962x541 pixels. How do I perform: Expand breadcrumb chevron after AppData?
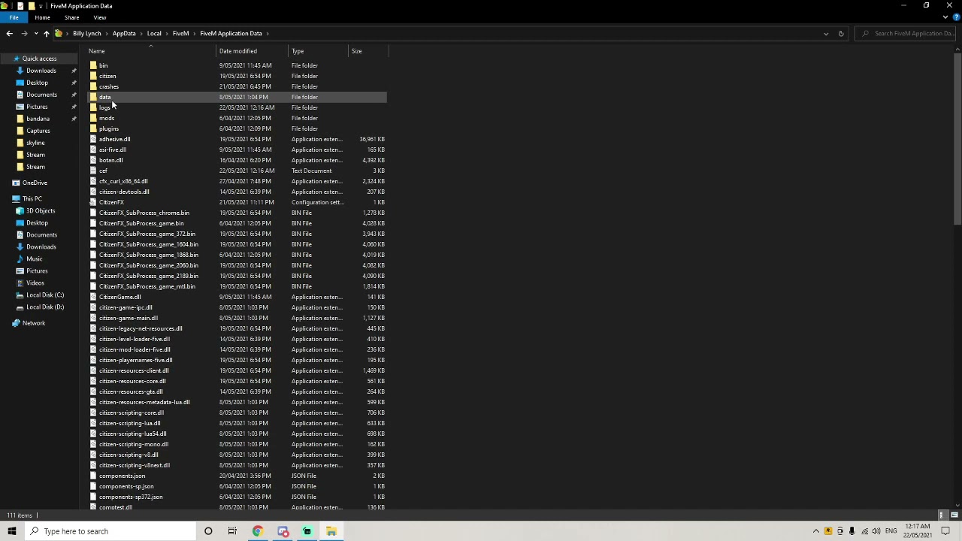141,33
